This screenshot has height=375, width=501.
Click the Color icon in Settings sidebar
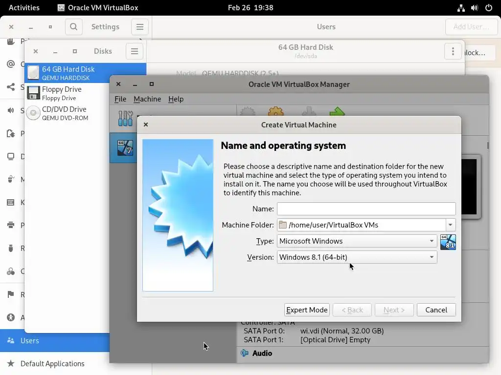pyautogui.click(x=11, y=271)
